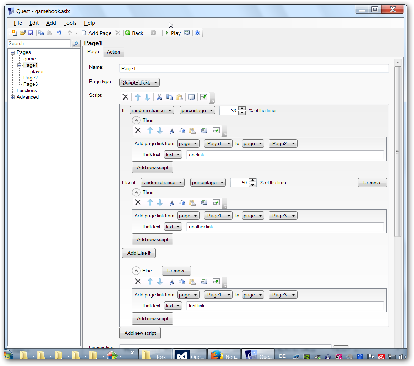
Task: Click the Search input box
Action: click(39, 44)
